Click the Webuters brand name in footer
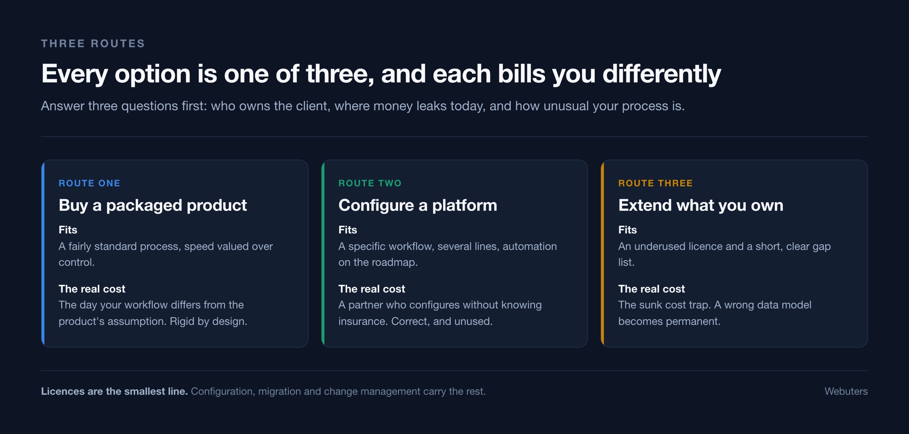This screenshot has width=909, height=434. click(x=846, y=391)
